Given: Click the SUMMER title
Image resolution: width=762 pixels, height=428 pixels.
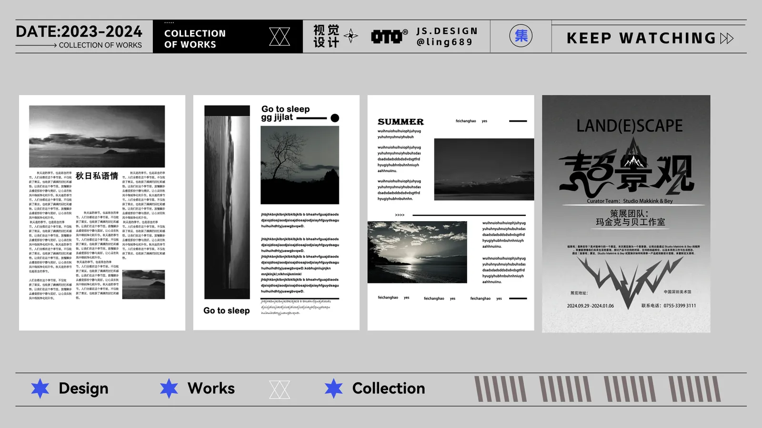Looking at the screenshot, I should [401, 122].
